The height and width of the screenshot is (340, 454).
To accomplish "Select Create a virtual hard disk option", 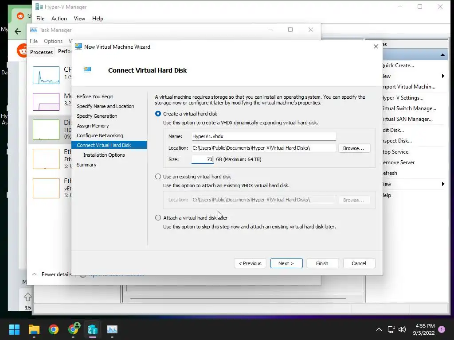I will (x=158, y=114).
